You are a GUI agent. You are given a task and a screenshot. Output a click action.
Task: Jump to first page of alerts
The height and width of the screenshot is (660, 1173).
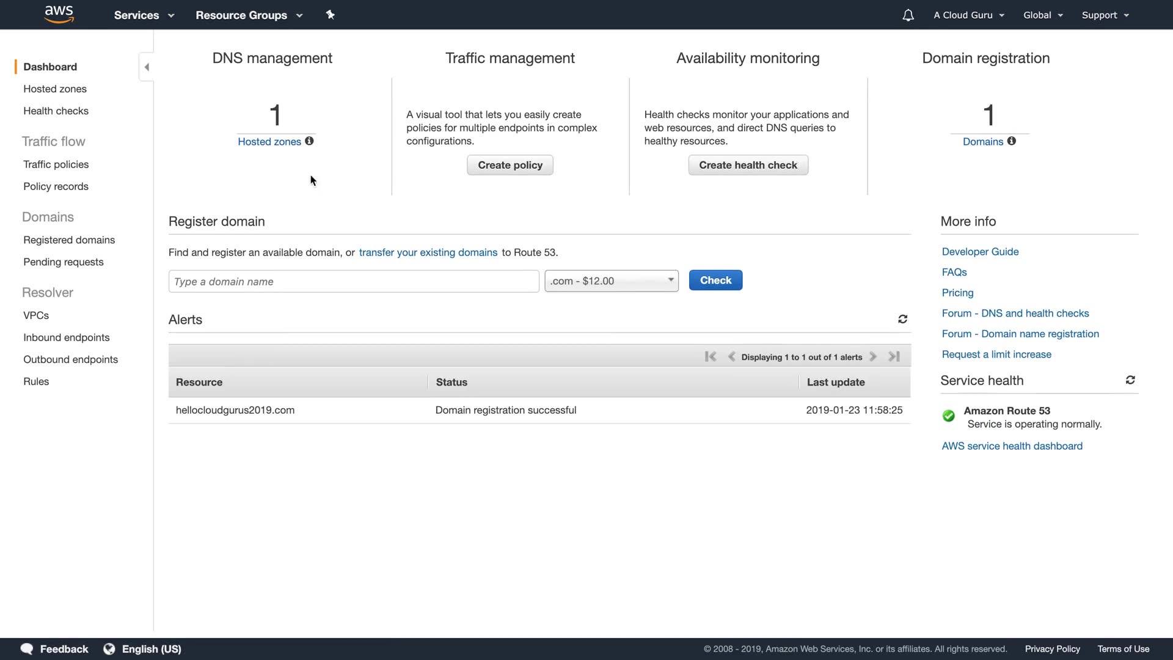[x=710, y=356]
